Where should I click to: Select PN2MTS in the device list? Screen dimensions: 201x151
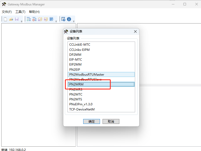[x=101, y=99]
